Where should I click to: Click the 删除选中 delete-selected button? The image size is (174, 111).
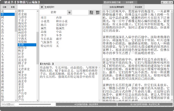pos(98,12)
